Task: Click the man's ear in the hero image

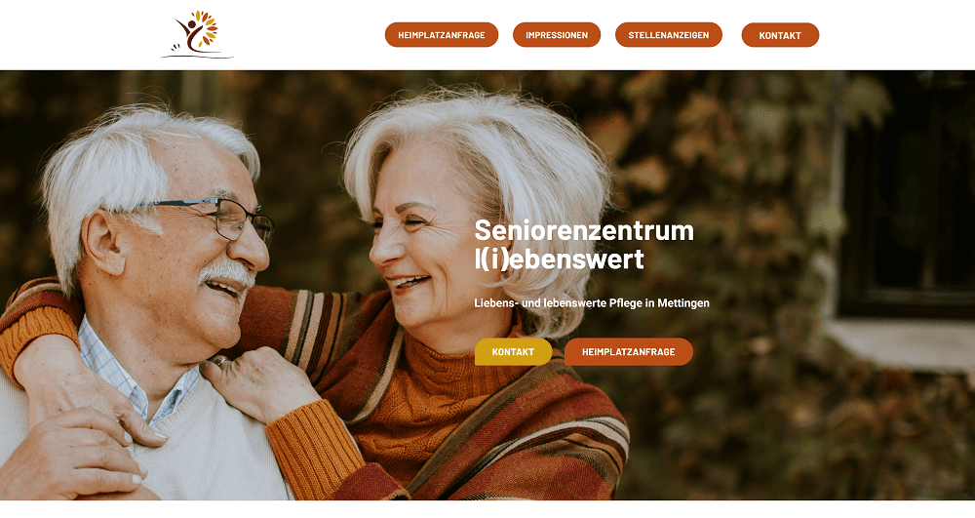Action: click(103, 243)
